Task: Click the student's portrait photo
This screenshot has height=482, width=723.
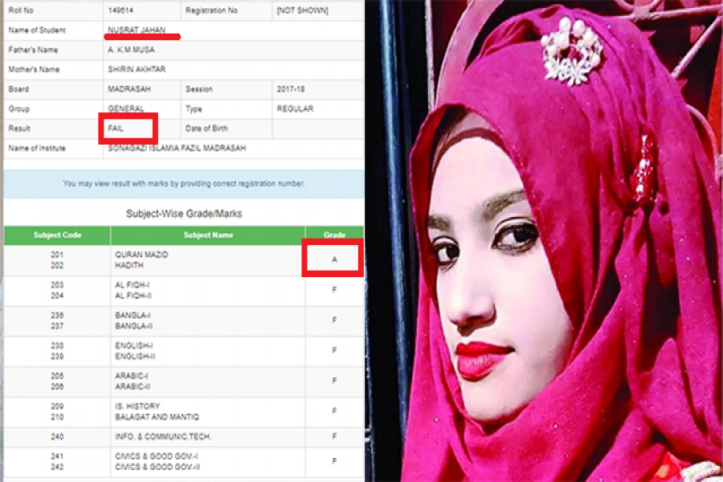Action: pyautogui.click(x=546, y=241)
